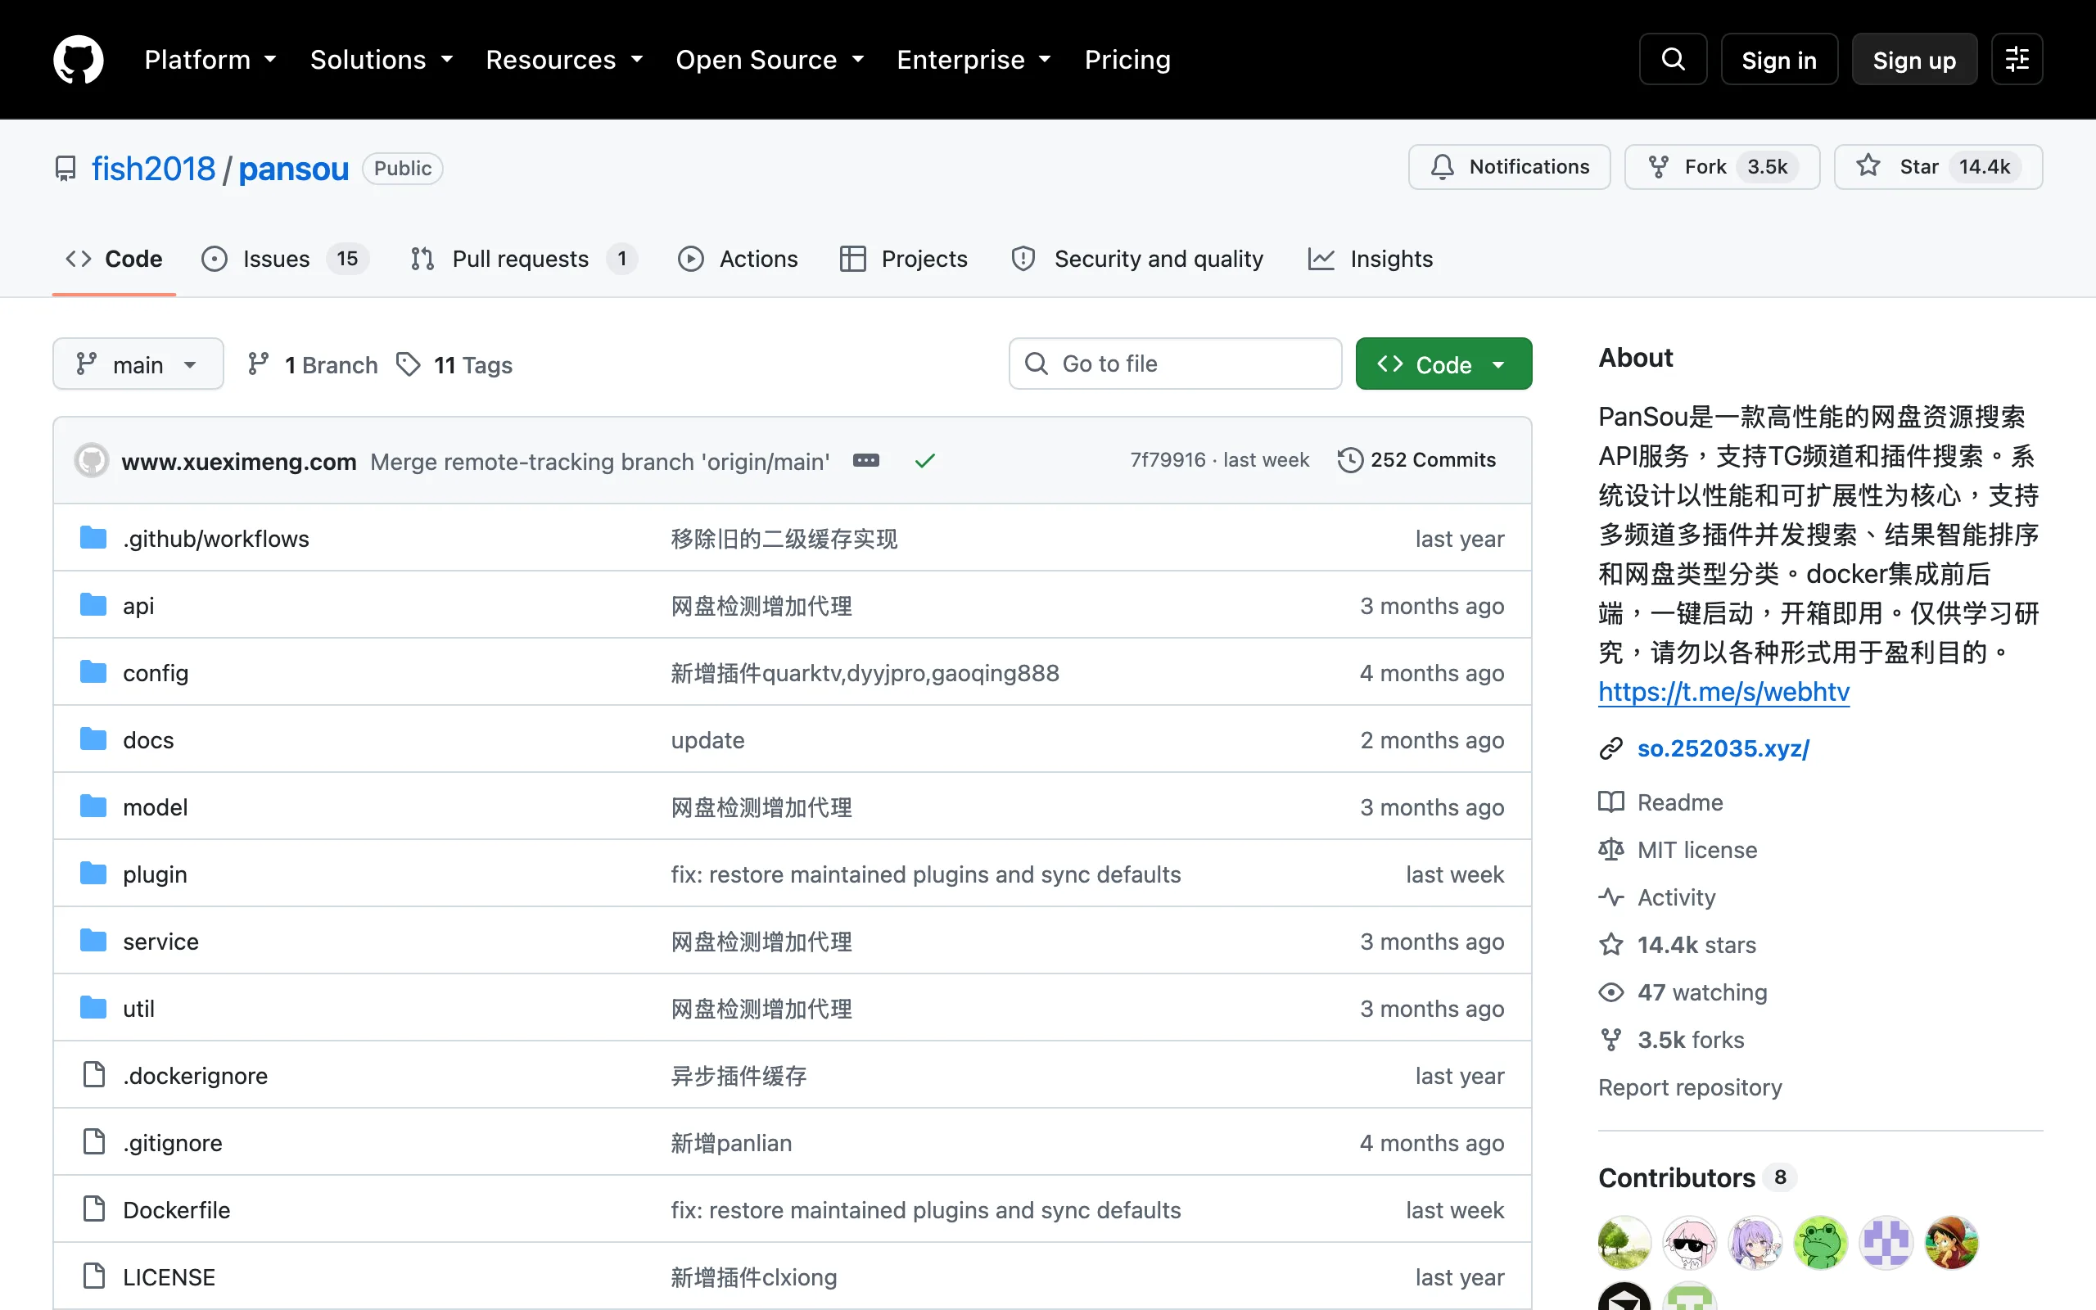Open the Open Source menu dropdown
Screen dimensions: 2096x1310
770,59
